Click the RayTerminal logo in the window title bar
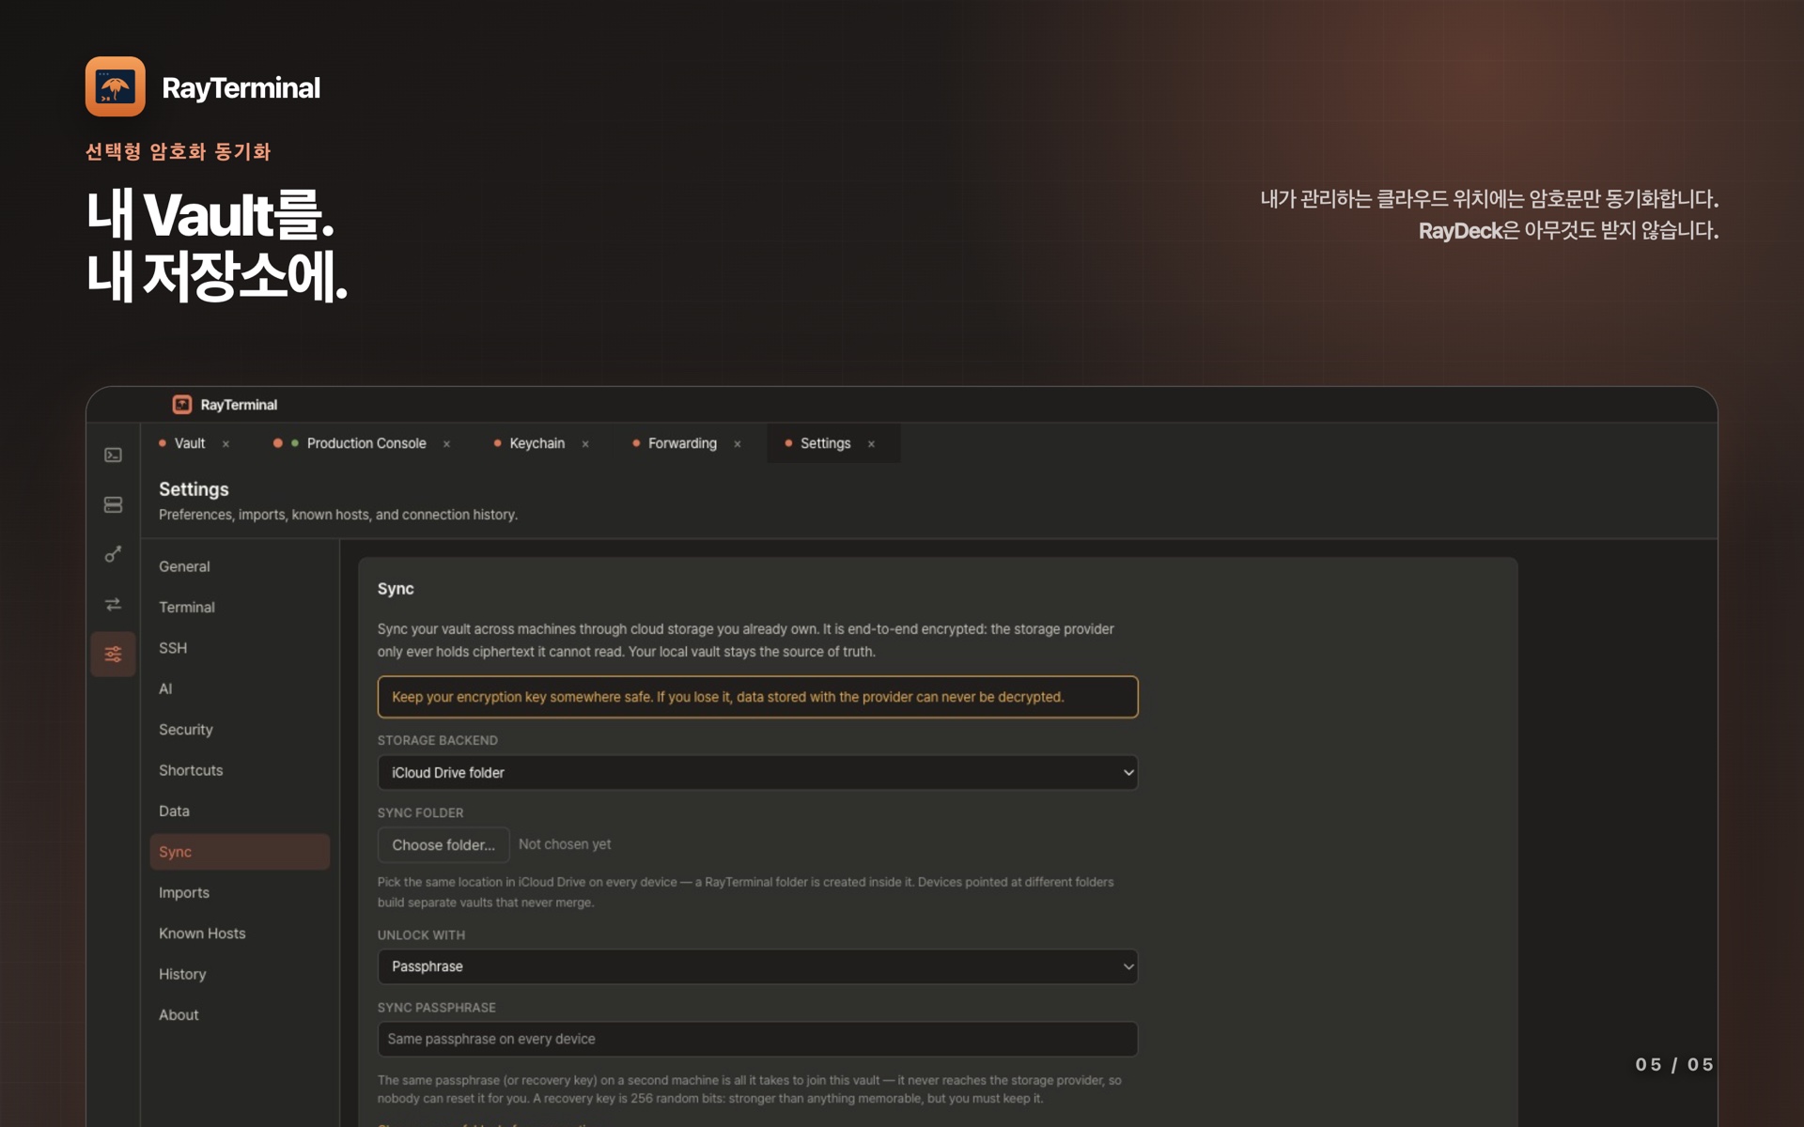 click(182, 405)
